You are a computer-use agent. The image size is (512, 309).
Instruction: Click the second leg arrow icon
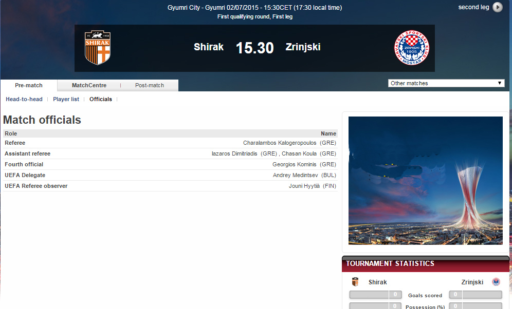[x=497, y=7]
